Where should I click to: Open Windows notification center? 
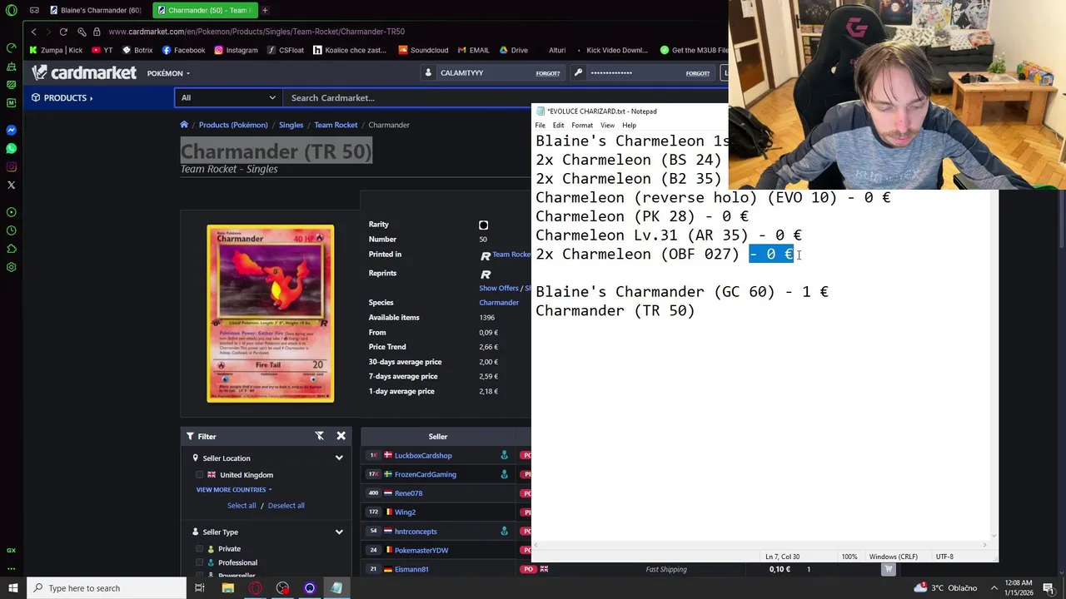(x=1049, y=588)
